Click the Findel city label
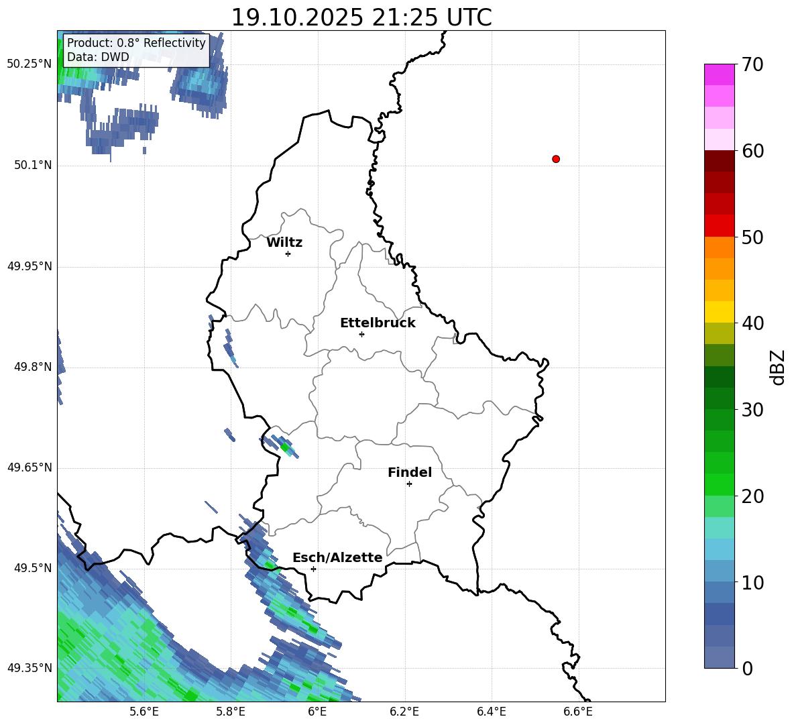Screen dimensions: 794x725 410,472
